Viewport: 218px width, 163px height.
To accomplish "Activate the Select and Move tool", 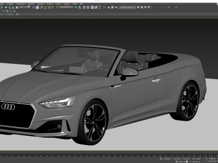I will pyautogui.click(x=6, y=7).
